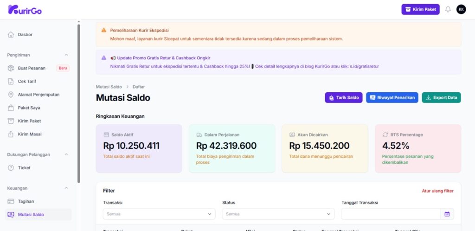Open Paket Saya bag icon

tap(11, 108)
